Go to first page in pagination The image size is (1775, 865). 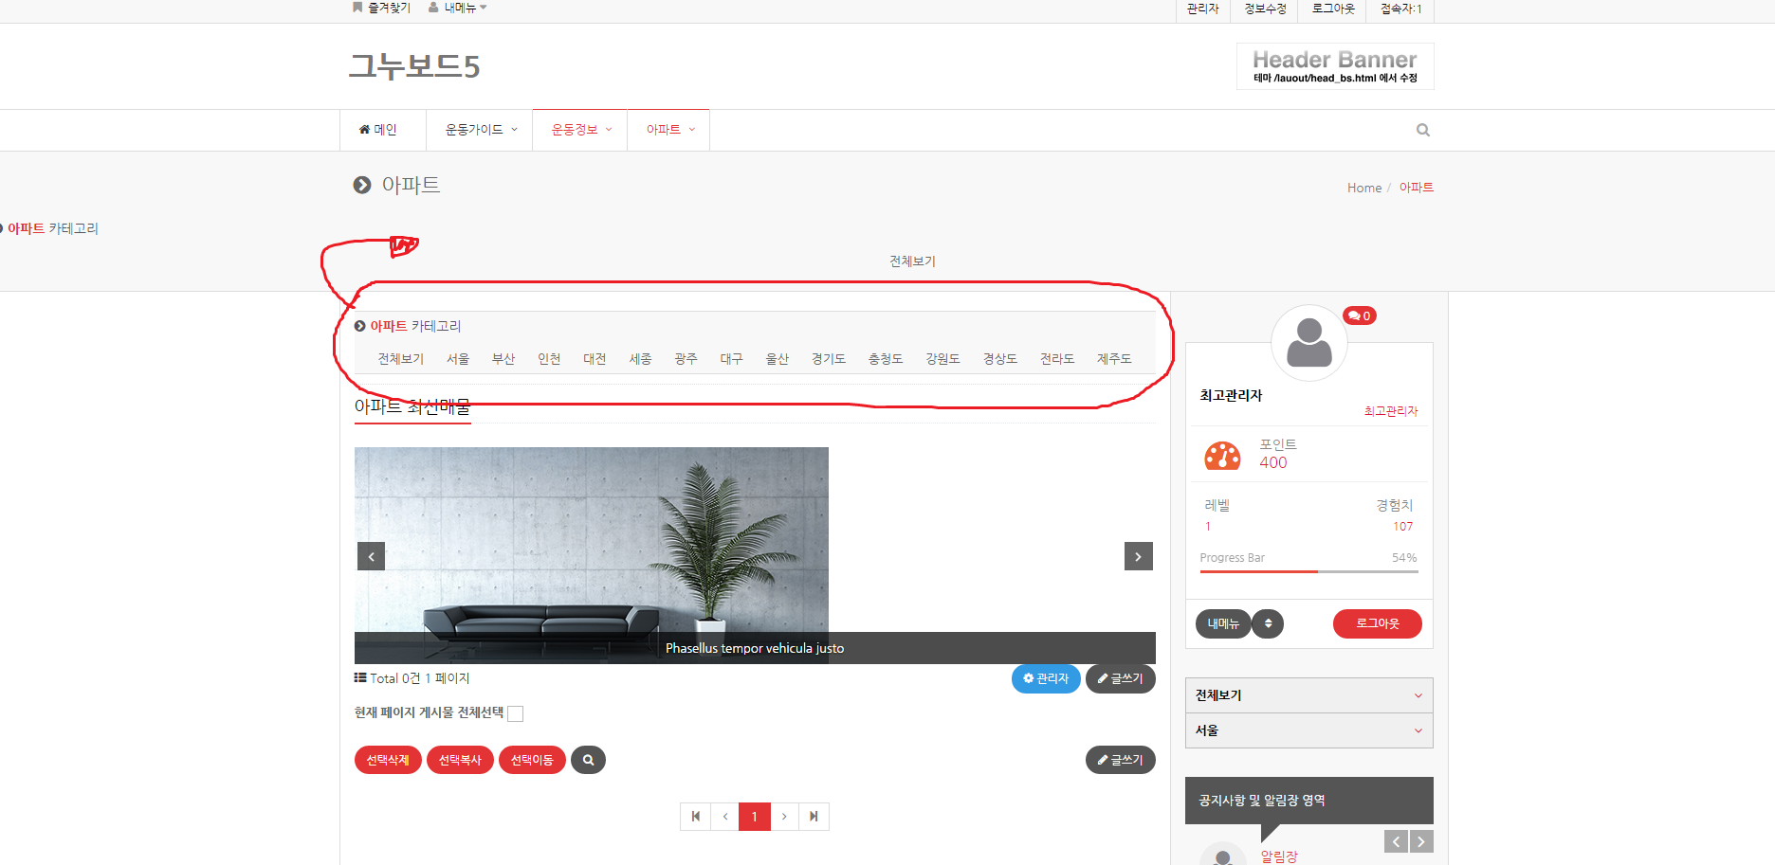695,817
